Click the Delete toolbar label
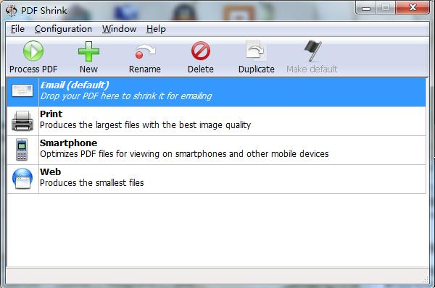Image resolution: width=435 pixels, height=288 pixels. [201, 69]
